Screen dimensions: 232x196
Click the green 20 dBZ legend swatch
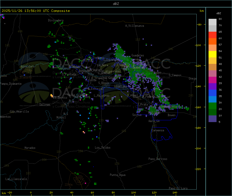pyautogui.click(x=212, y=106)
